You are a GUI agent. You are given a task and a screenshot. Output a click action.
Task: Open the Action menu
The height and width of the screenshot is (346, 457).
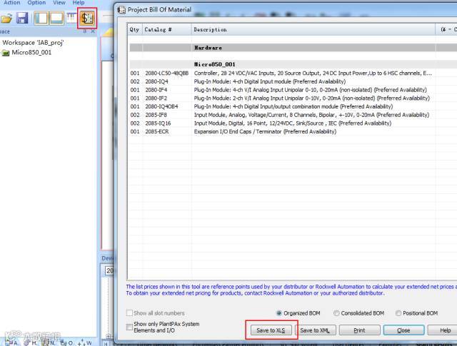click(12, 3)
